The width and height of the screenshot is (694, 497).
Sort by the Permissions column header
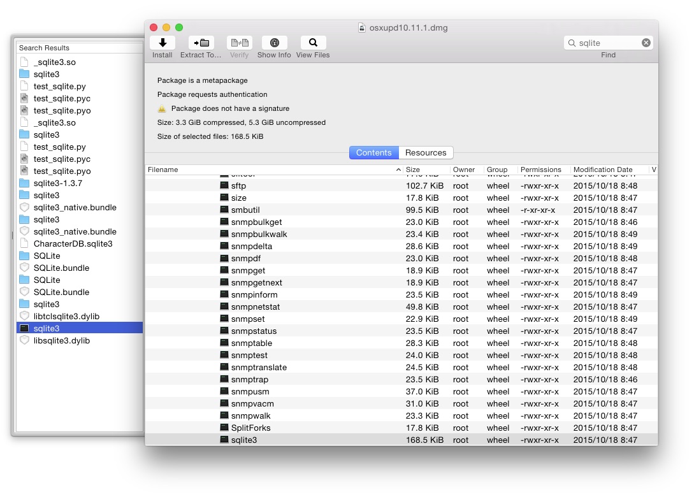pos(544,169)
